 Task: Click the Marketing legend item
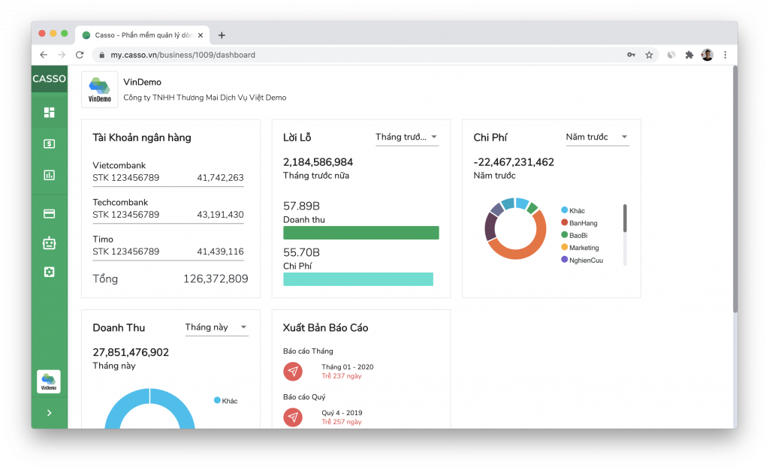580,248
